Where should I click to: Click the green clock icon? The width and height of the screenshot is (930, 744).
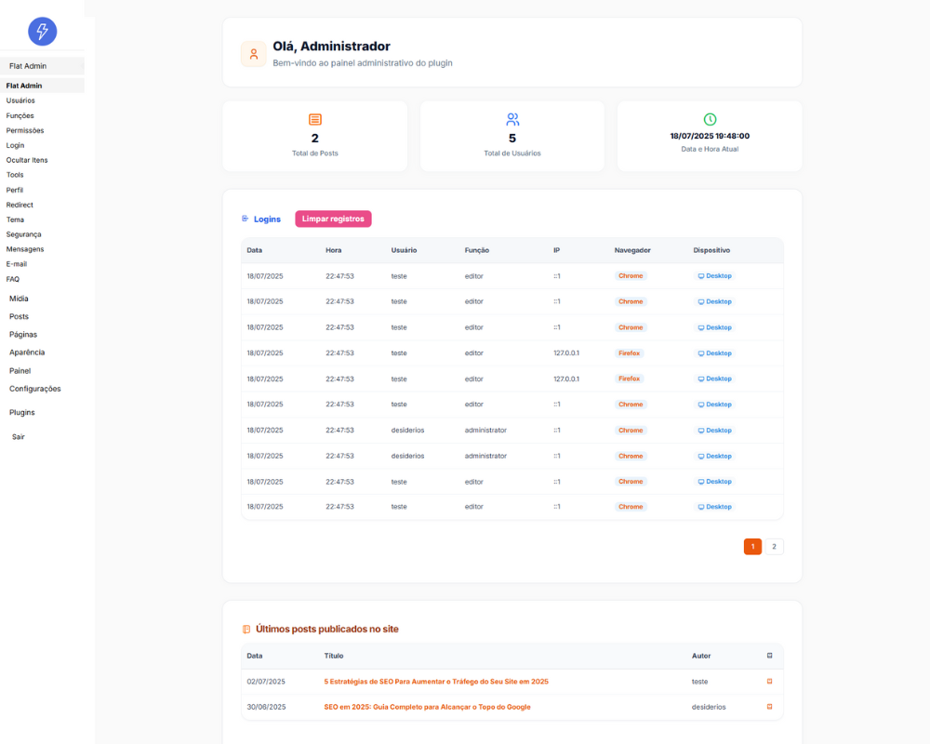click(x=710, y=120)
